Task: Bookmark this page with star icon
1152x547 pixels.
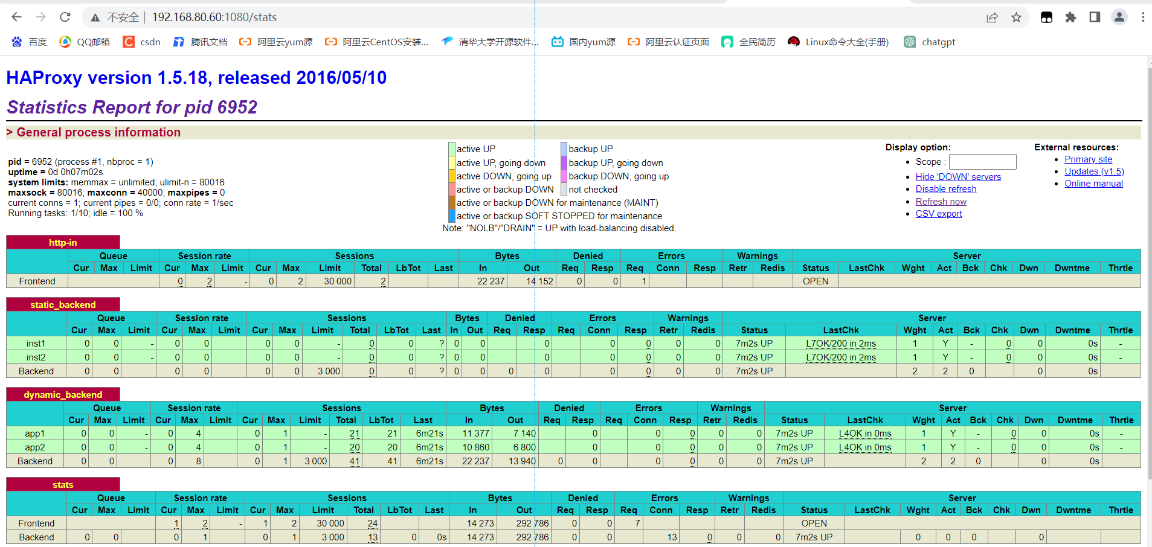Action: pos(1016,18)
